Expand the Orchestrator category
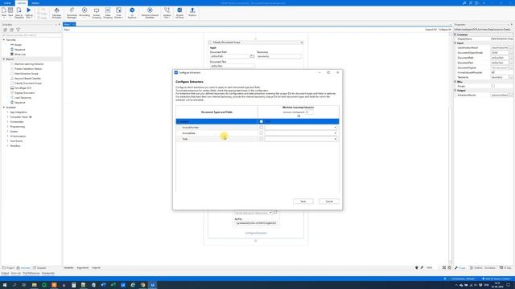515x289 pixels. [x=8, y=122]
